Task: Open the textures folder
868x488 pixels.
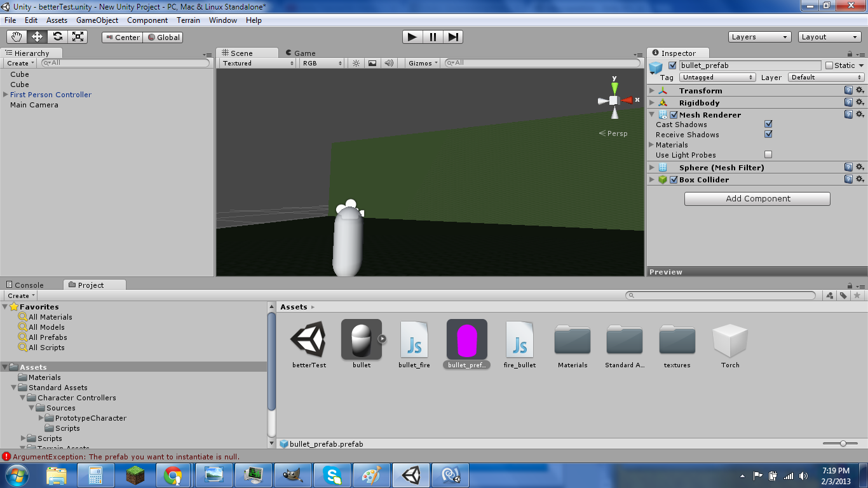Action: (x=677, y=345)
